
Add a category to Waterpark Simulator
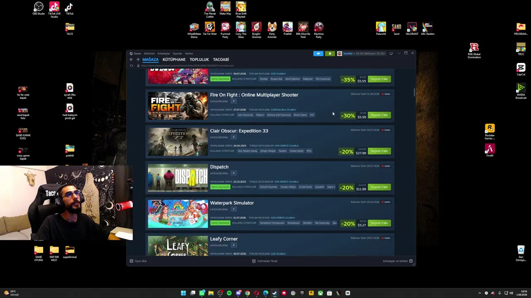(x=234, y=209)
